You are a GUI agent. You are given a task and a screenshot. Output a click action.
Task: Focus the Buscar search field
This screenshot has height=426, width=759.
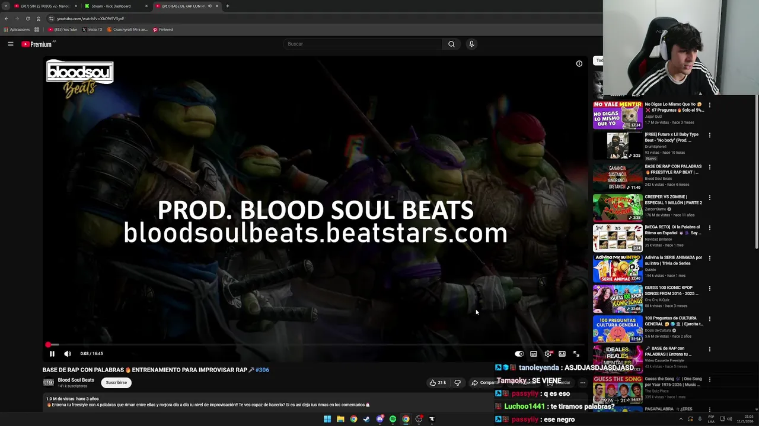(363, 44)
